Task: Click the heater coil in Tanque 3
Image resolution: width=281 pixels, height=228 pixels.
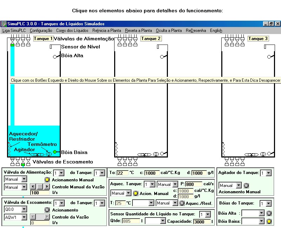Action: click(x=223, y=150)
